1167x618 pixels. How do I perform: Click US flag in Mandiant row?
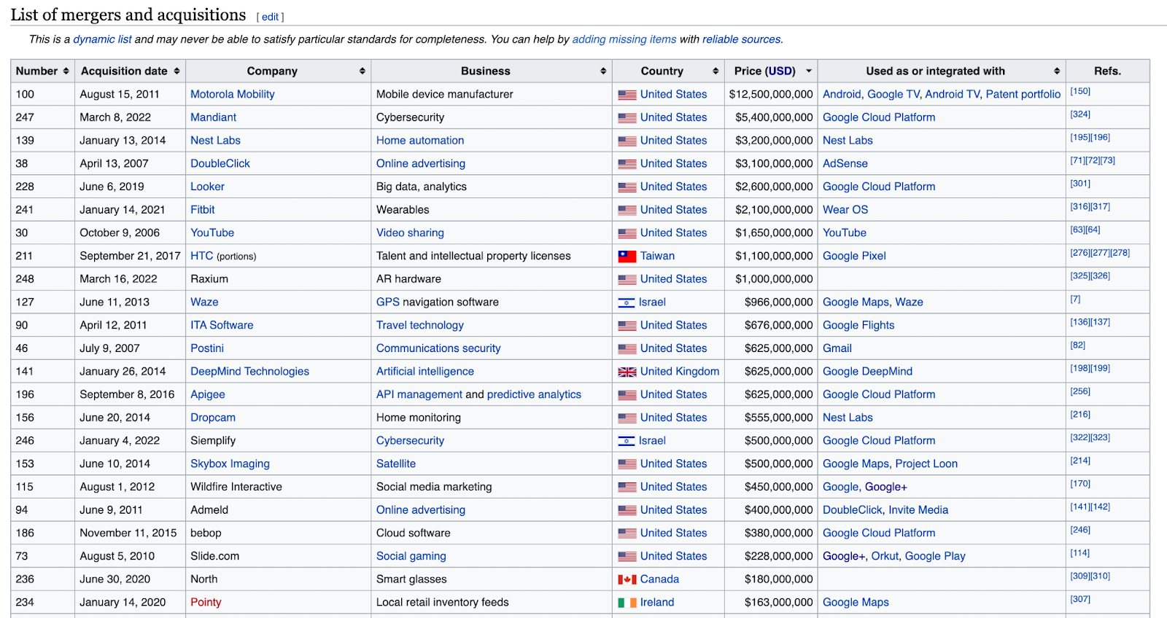click(627, 118)
